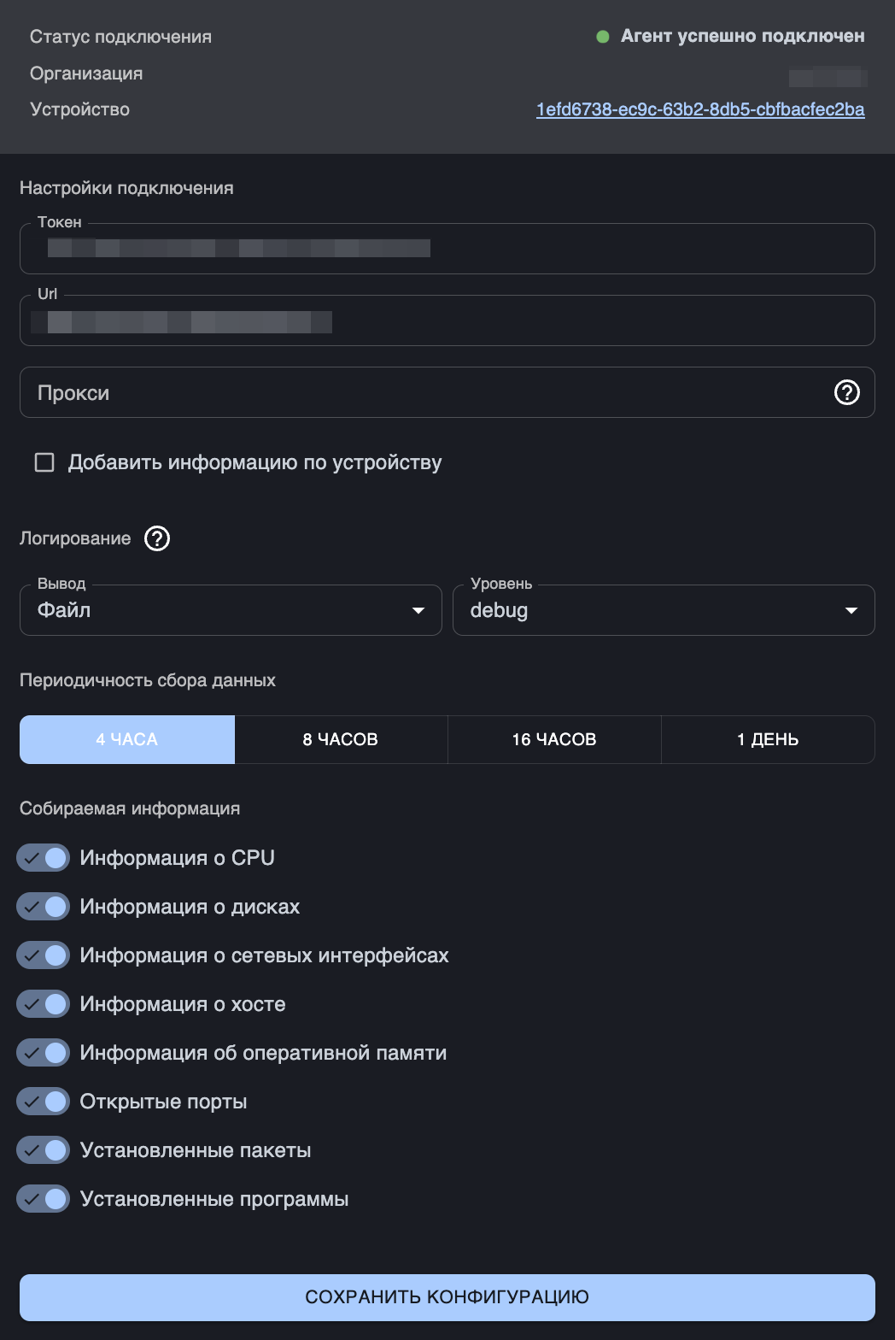This screenshot has height=1340, width=895.
Task: Choose the 16 ЧАСОВ collection period
Action: (x=554, y=739)
